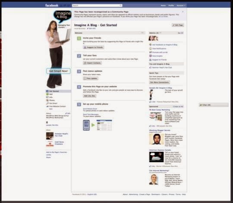Click the Suggest to Friends icon in admin list
This screenshot has height=203, width=233.
coord(151,59)
